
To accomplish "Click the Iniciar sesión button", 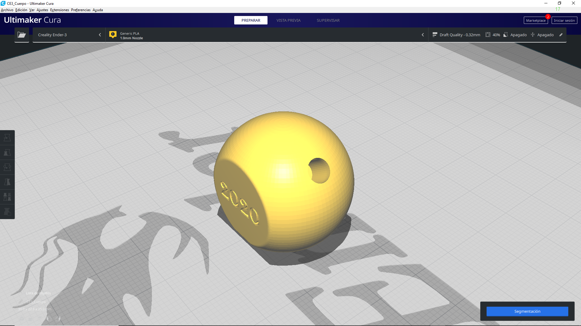I will click(x=564, y=21).
